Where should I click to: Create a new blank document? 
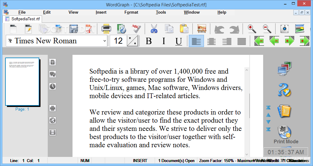(x=13, y=29)
